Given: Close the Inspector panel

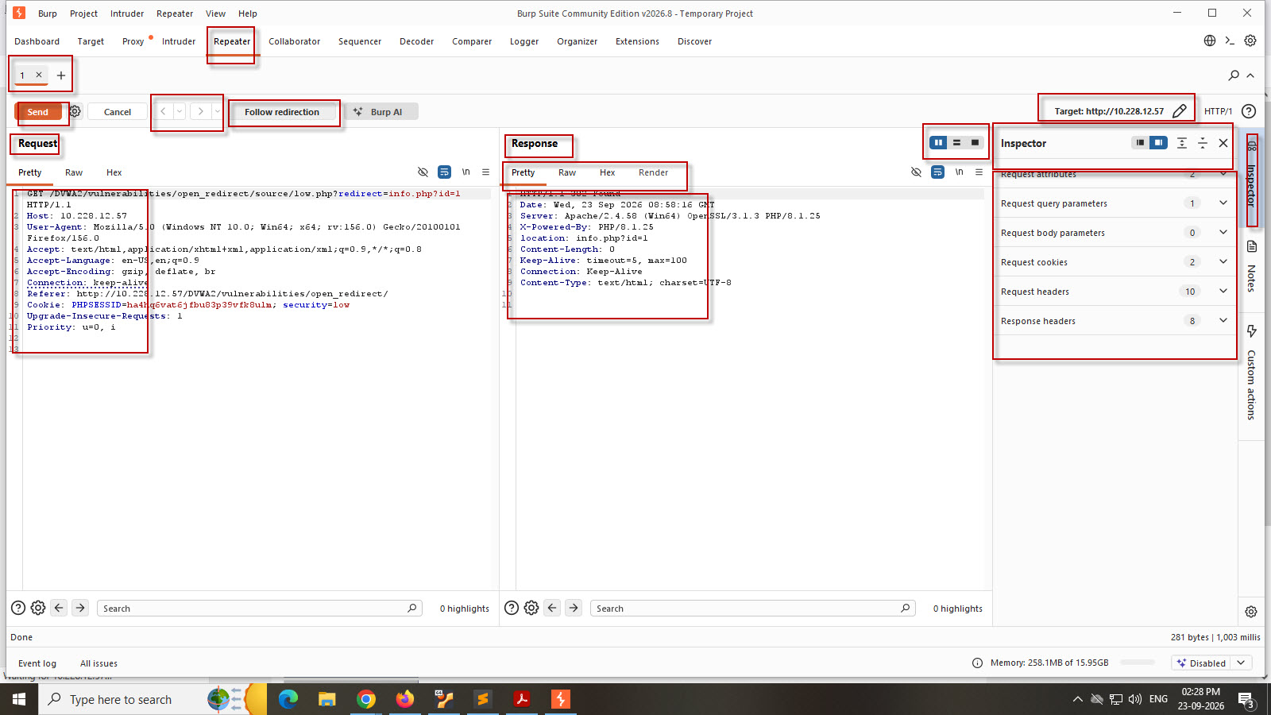Looking at the screenshot, I should click(x=1223, y=143).
